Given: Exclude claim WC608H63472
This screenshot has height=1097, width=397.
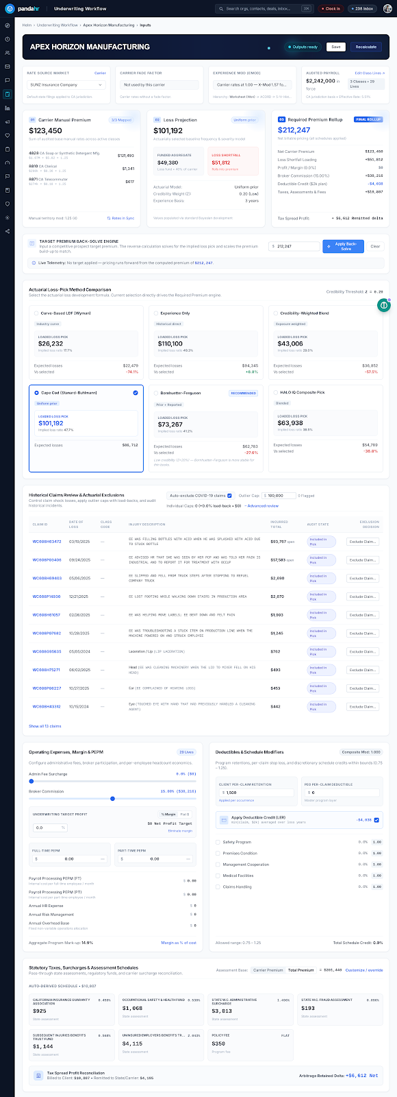Looking at the screenshot, I should [363, 542].
